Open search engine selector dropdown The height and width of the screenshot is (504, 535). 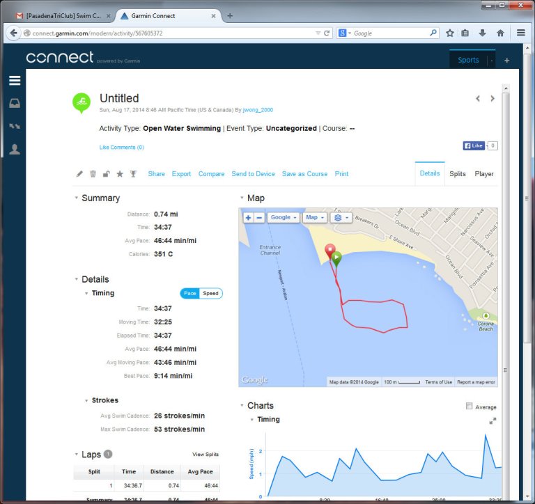point(345,33)
